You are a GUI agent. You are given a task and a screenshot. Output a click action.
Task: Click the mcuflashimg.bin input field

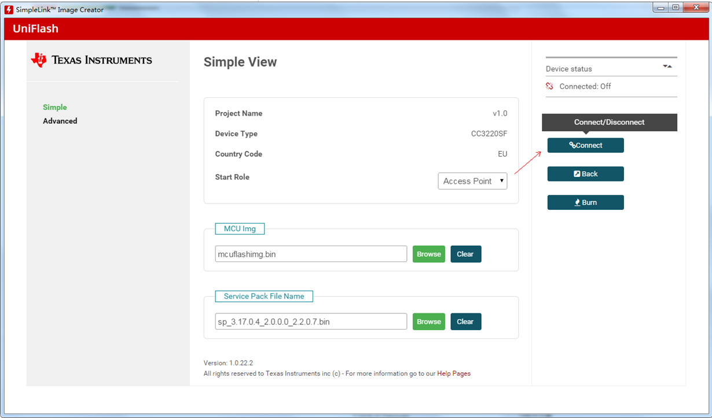tap(311, 254)
